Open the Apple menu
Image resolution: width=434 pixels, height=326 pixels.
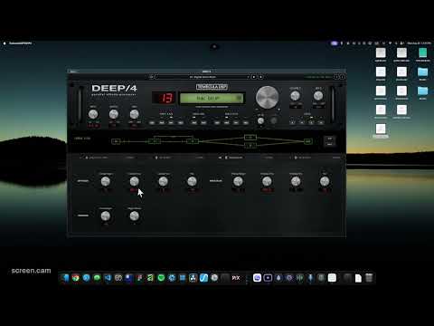coord(5,43)
